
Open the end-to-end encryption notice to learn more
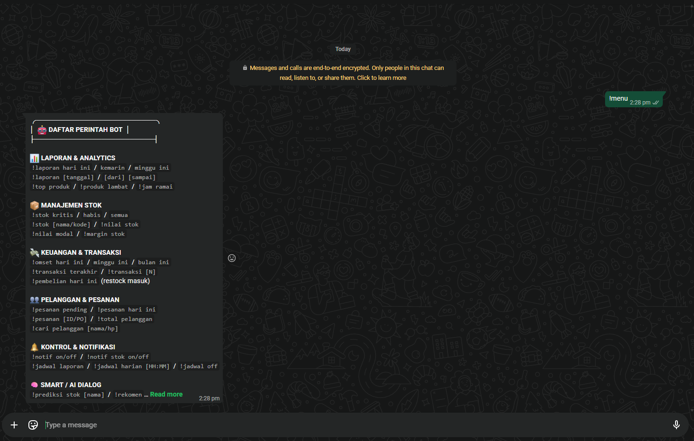343,73
